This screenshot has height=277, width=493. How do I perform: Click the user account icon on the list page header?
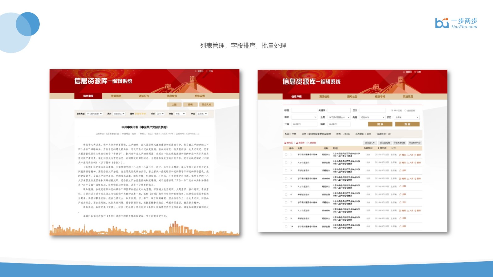coord(404,72)
